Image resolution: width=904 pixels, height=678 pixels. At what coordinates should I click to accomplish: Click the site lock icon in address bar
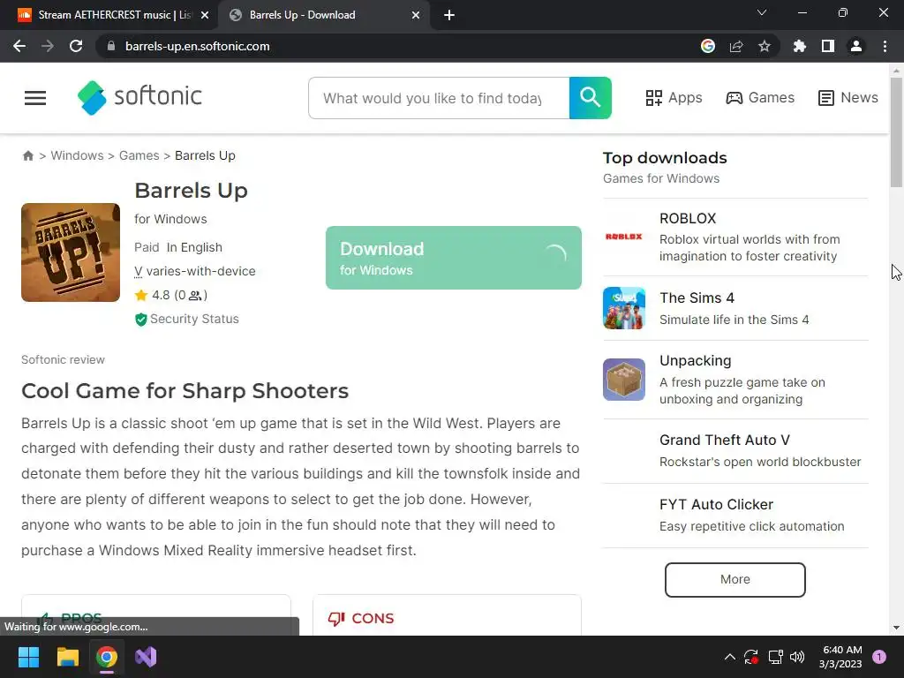[x=111, y=46]
